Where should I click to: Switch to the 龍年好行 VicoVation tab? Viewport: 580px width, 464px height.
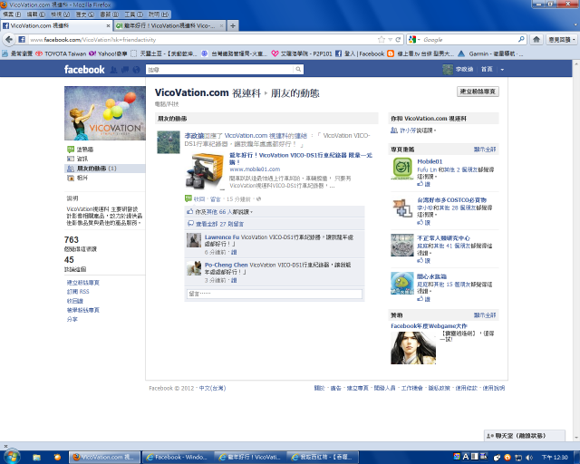(x=168, y=25)
